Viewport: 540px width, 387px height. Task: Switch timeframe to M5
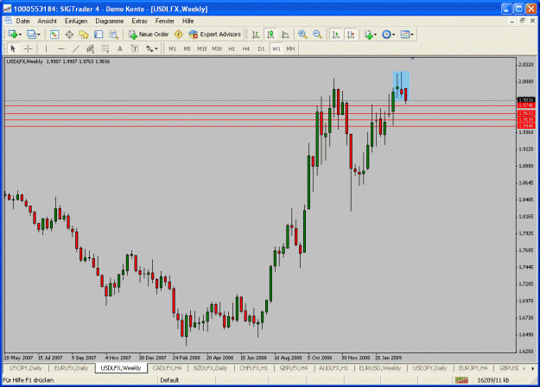(x=187, y=49)
